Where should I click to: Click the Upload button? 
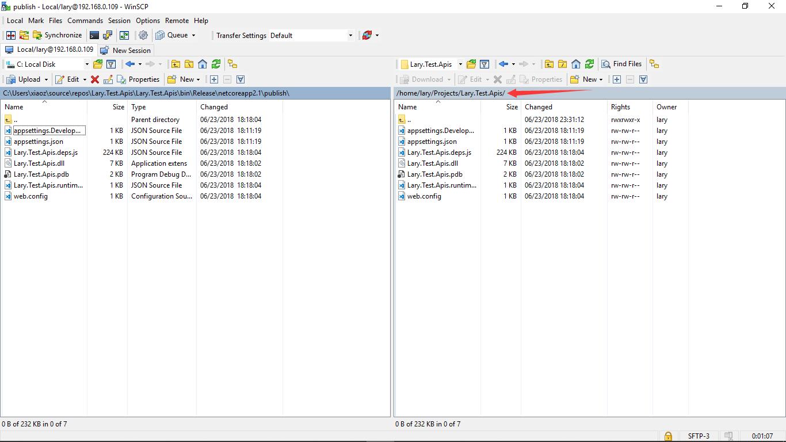pos(23,79)
